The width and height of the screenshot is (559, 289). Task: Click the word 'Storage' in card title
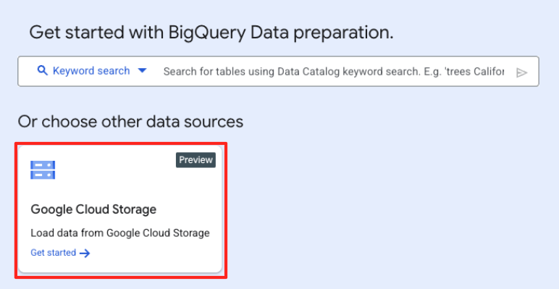point(135,209)
